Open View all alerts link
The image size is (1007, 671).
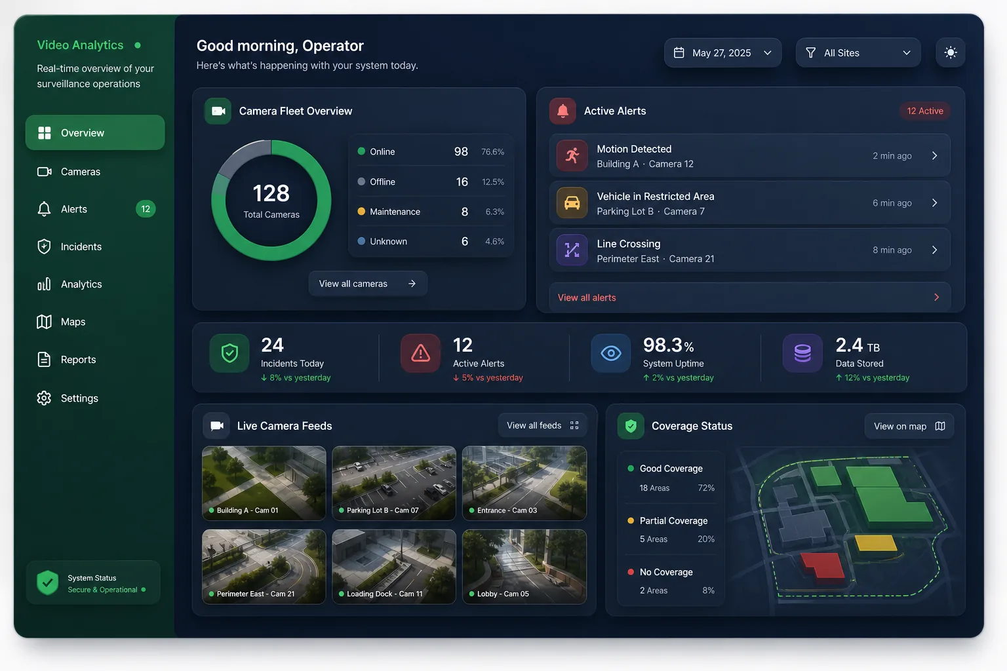(x=749, y=297)
